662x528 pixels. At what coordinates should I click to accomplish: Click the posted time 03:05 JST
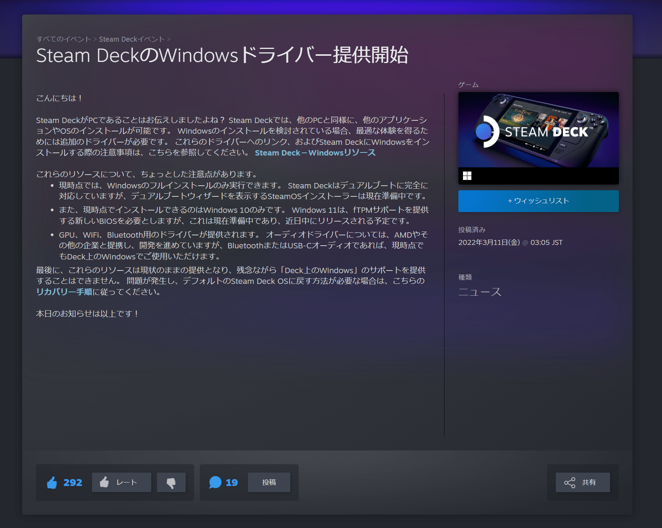546,243
